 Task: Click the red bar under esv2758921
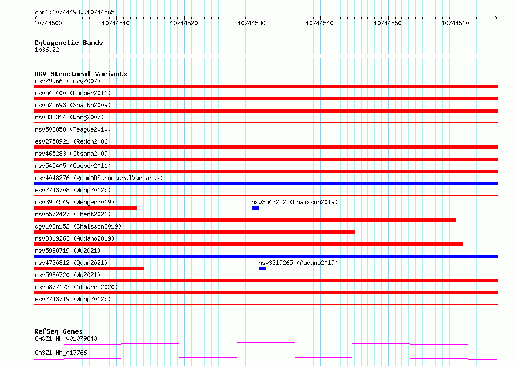click(266, 147)
